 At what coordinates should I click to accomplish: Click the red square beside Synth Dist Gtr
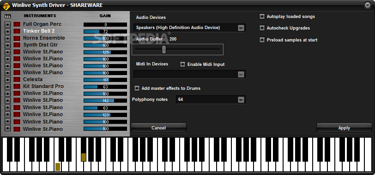(17, 45)
